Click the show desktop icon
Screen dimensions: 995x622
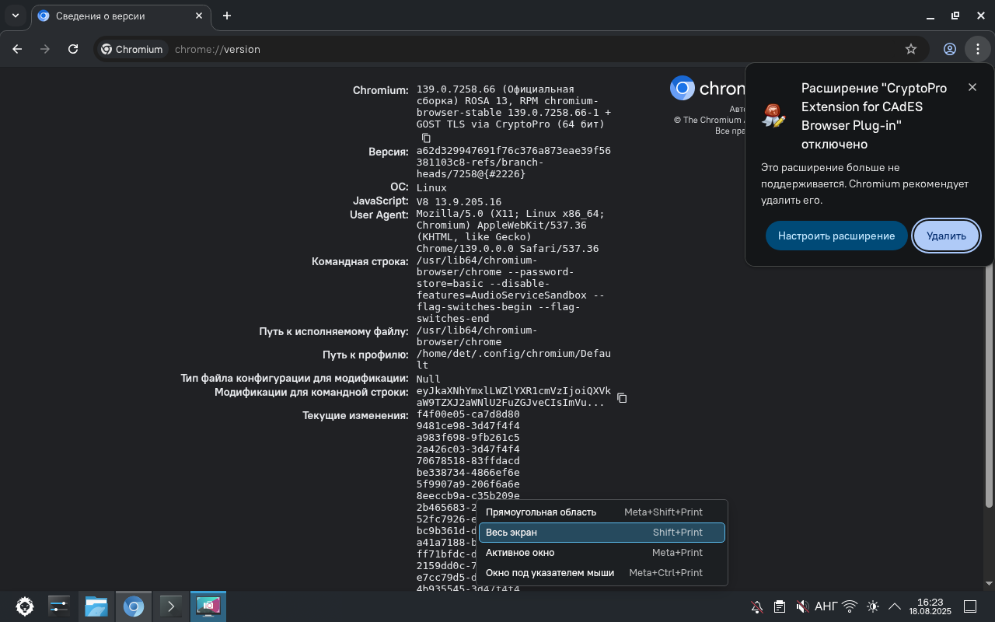coord(970,606)
